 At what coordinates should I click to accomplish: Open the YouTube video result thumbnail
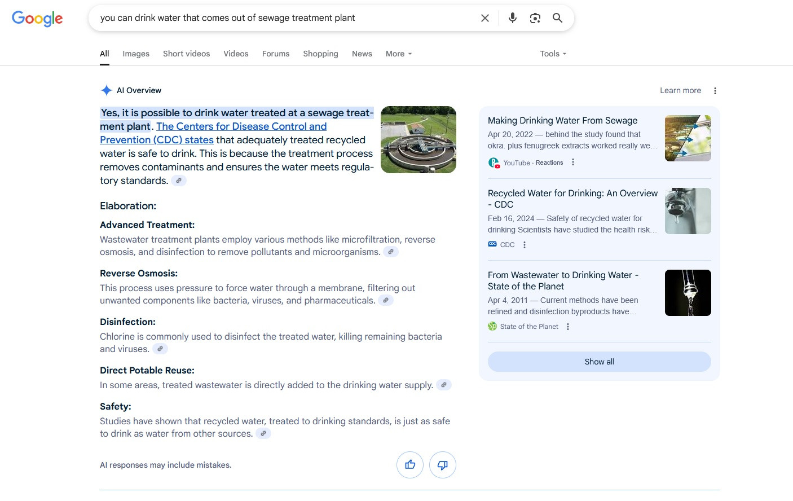click(x=688, y=138)
